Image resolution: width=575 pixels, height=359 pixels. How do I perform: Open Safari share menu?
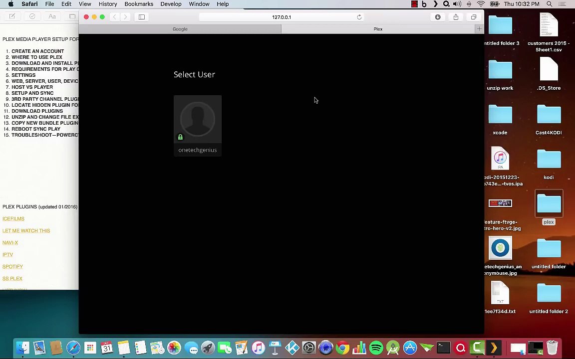[456, 17]
